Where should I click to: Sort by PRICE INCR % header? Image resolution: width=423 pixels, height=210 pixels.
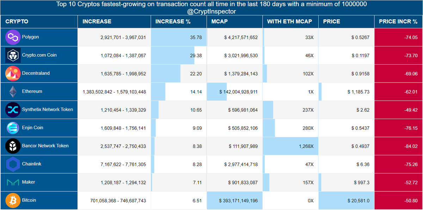click(399, 22)
